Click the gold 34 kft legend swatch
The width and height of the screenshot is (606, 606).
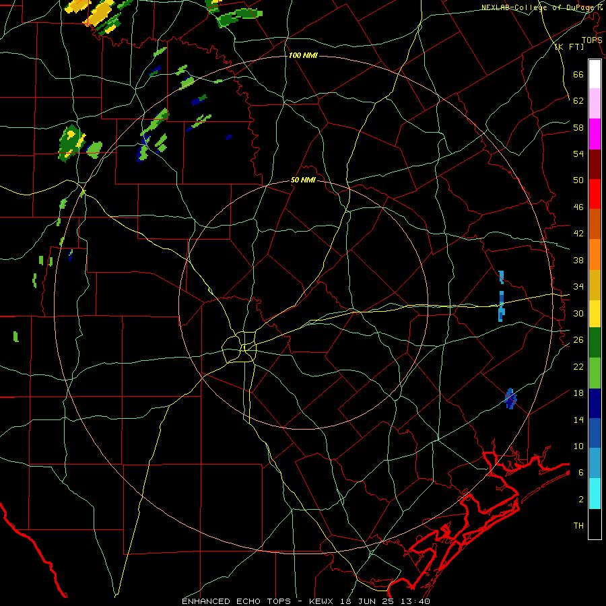595,285
